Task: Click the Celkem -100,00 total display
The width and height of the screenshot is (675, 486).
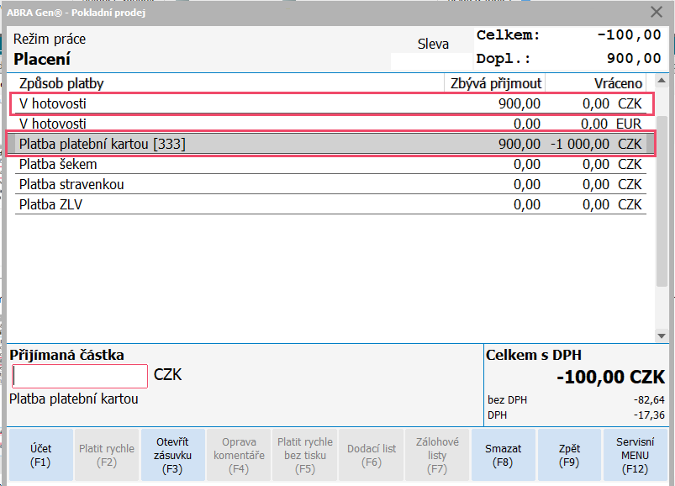Action: click(569, 34)
